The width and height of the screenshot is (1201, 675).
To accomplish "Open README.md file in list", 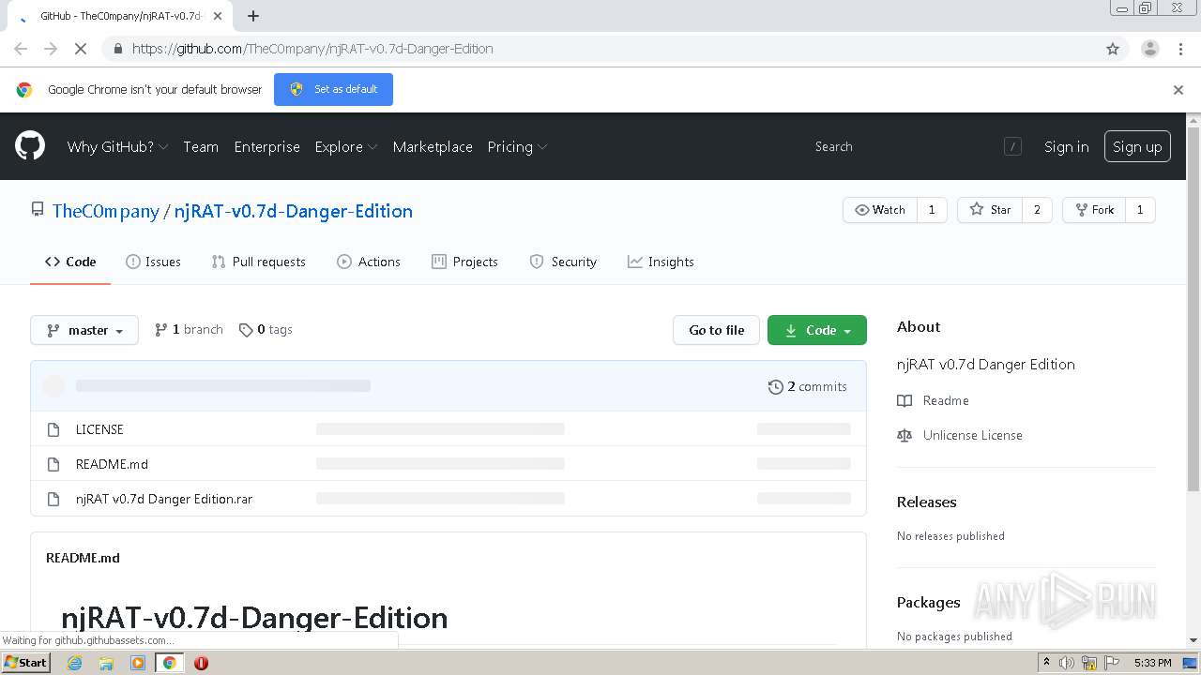I will coord(112,464).
